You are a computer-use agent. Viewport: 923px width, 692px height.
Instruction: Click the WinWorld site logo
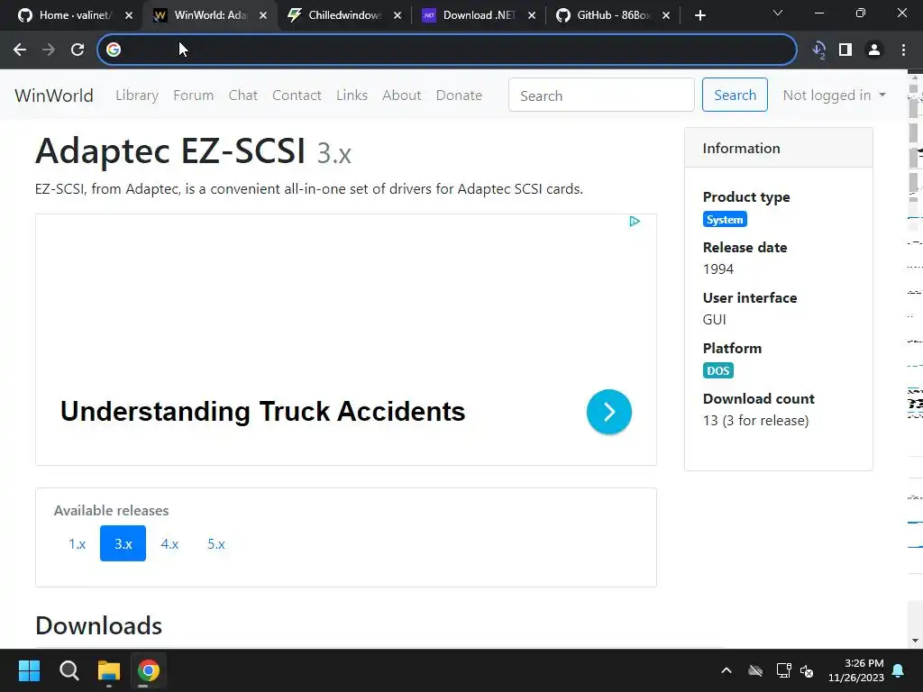(53, 96)
